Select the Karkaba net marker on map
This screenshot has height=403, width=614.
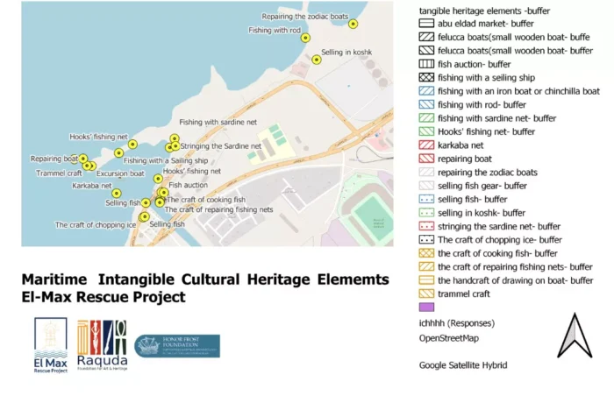click(x=116, y=194)
